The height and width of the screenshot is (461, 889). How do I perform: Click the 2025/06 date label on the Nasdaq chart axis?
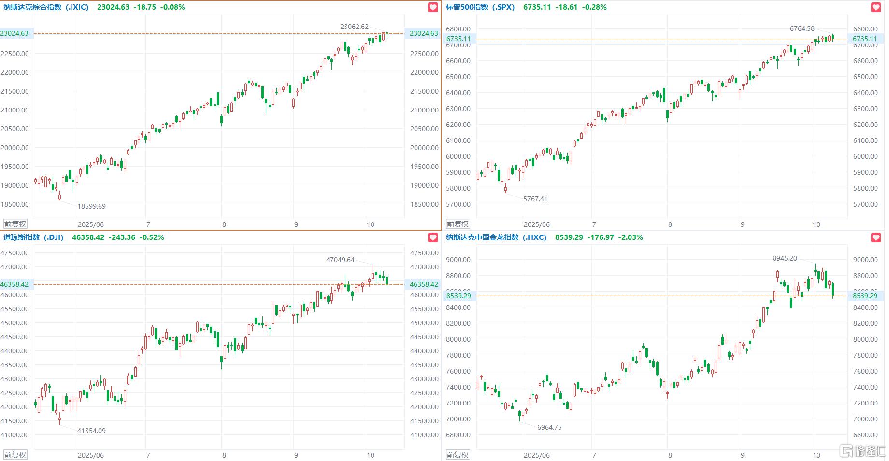click(x=91, y=224)
